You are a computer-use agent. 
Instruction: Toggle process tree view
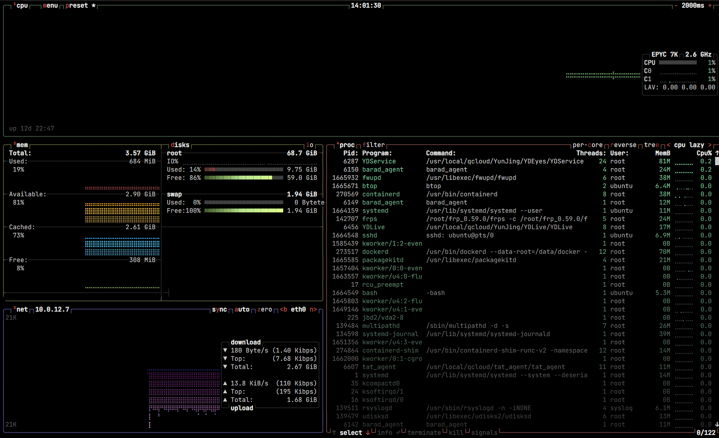coord(651,145)
